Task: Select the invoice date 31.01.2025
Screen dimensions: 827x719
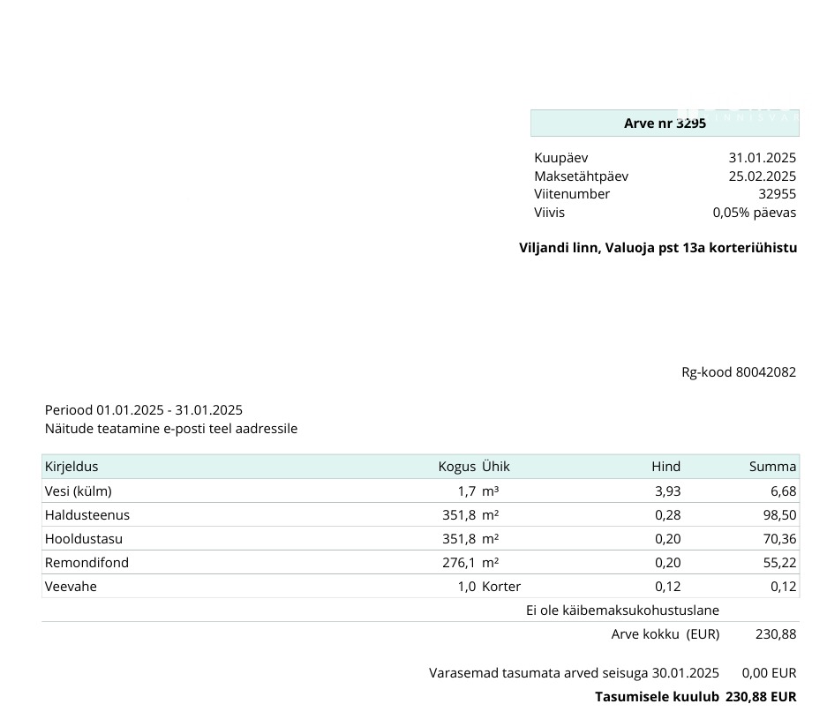Action: click(x=762, y=158)
